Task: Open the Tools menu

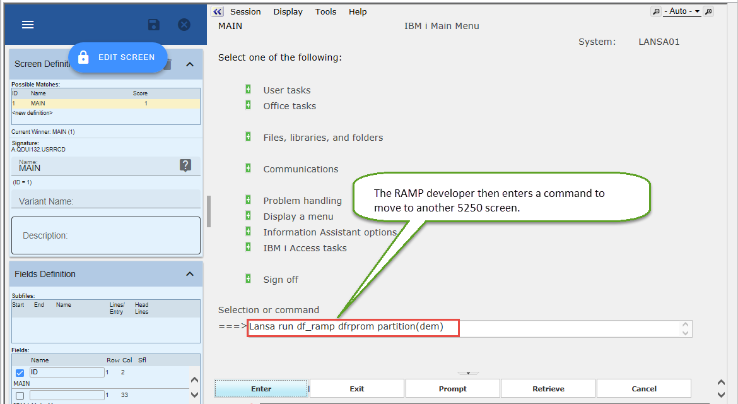Action: point(325,12)
